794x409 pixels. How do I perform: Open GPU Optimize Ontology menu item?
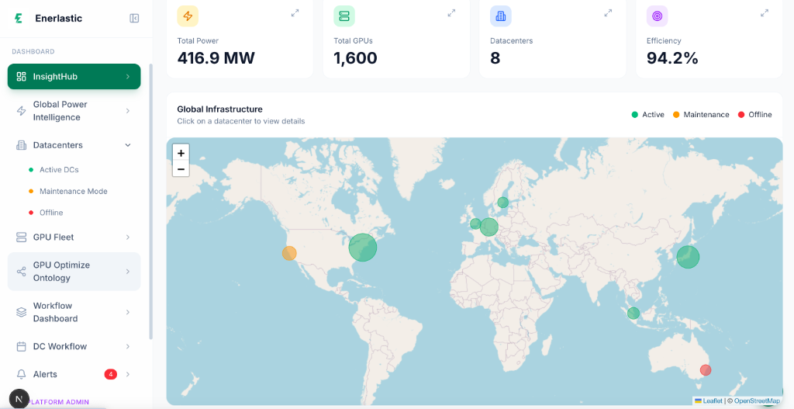74,272
